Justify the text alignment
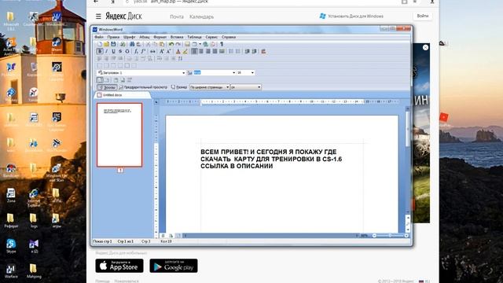 point(215,51)
